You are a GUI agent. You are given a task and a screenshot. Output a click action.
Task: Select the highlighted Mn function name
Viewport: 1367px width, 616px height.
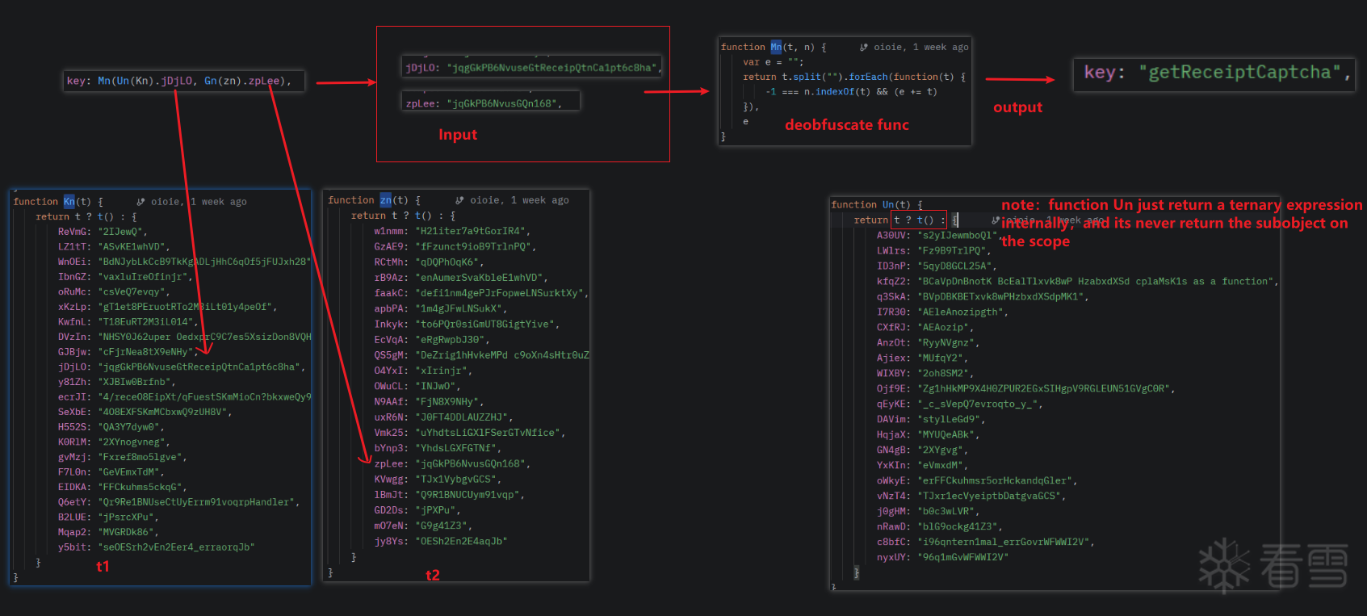(776, 48)
